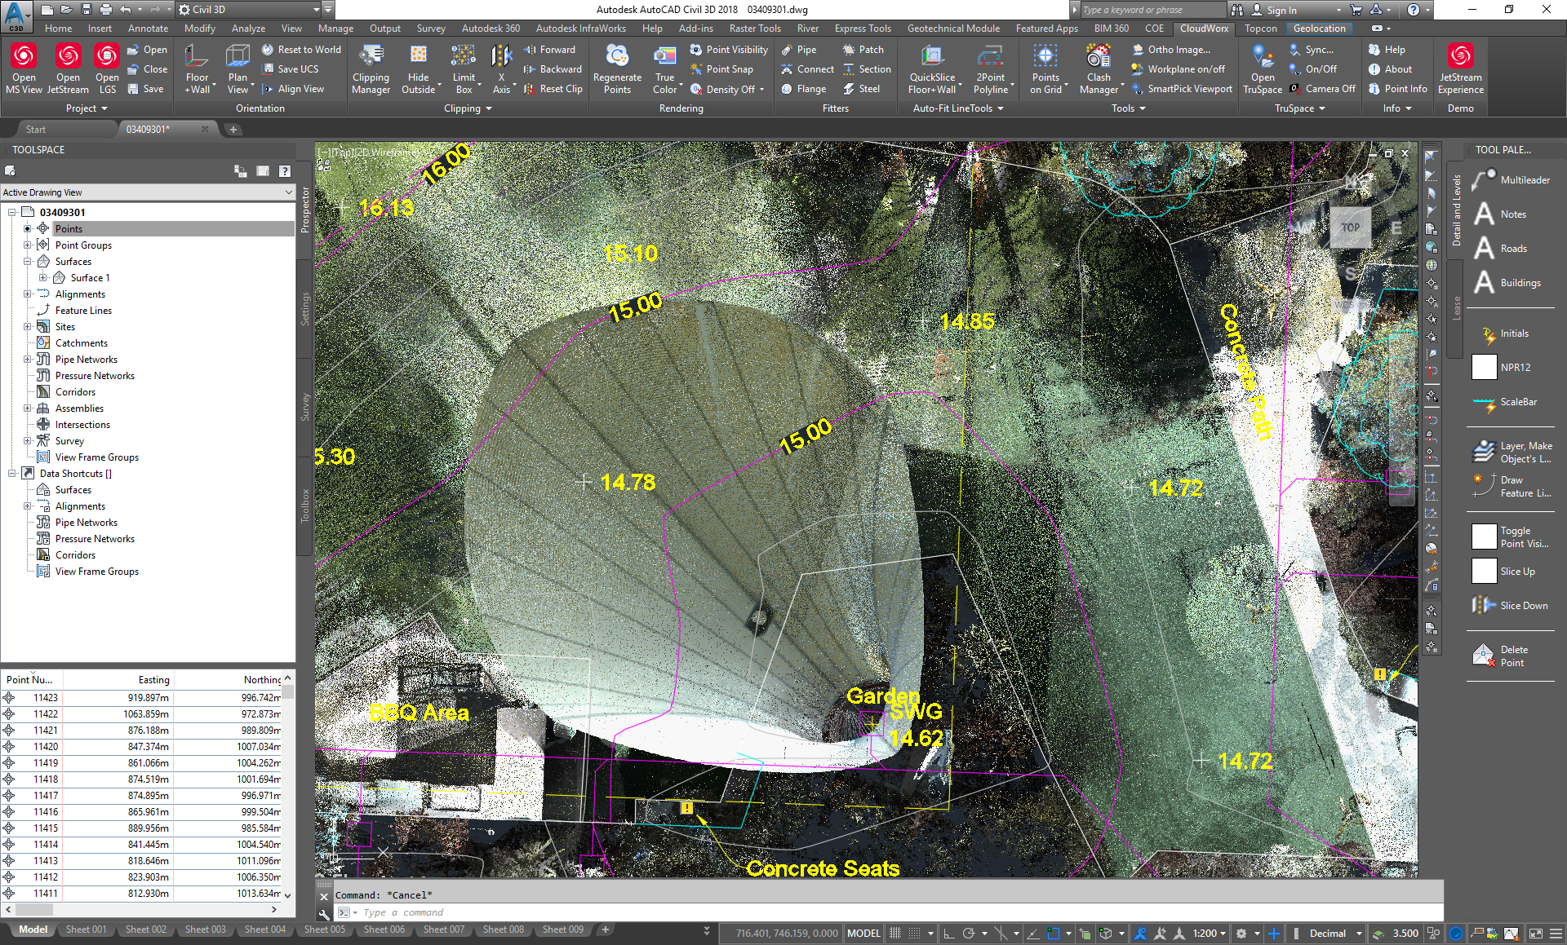
Task: Expand the Point Groups tree node
Action: (x=27, y=245)
